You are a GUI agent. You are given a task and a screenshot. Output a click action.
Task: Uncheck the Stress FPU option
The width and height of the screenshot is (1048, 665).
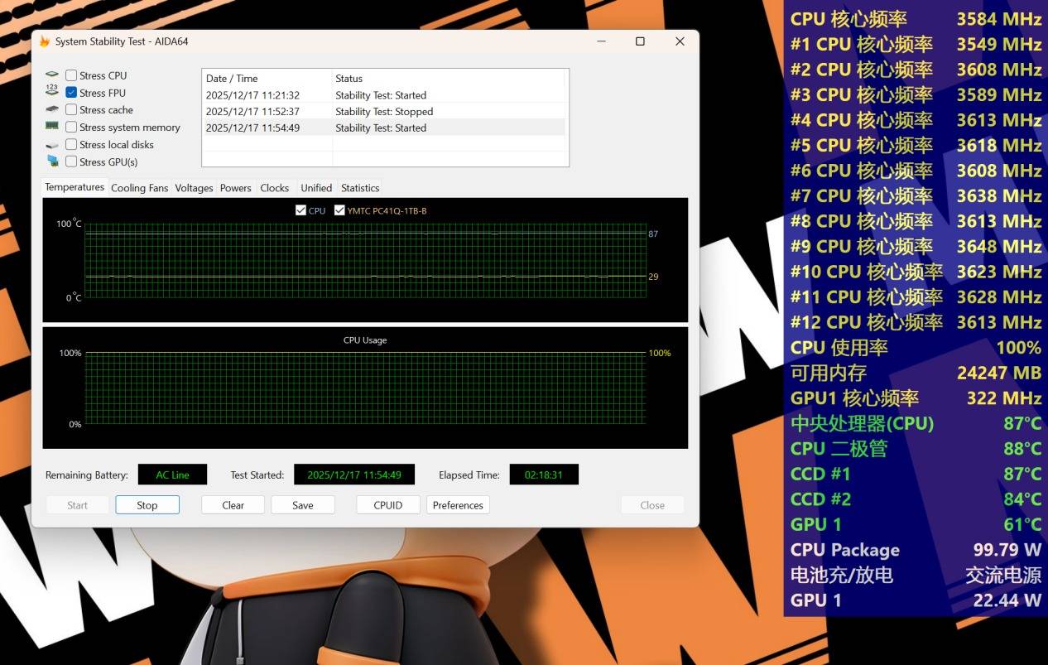(x=71, y=93)
